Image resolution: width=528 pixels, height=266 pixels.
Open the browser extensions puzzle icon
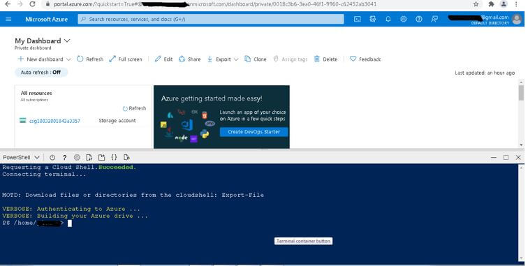pyautogui.click(x=491, y=4)
